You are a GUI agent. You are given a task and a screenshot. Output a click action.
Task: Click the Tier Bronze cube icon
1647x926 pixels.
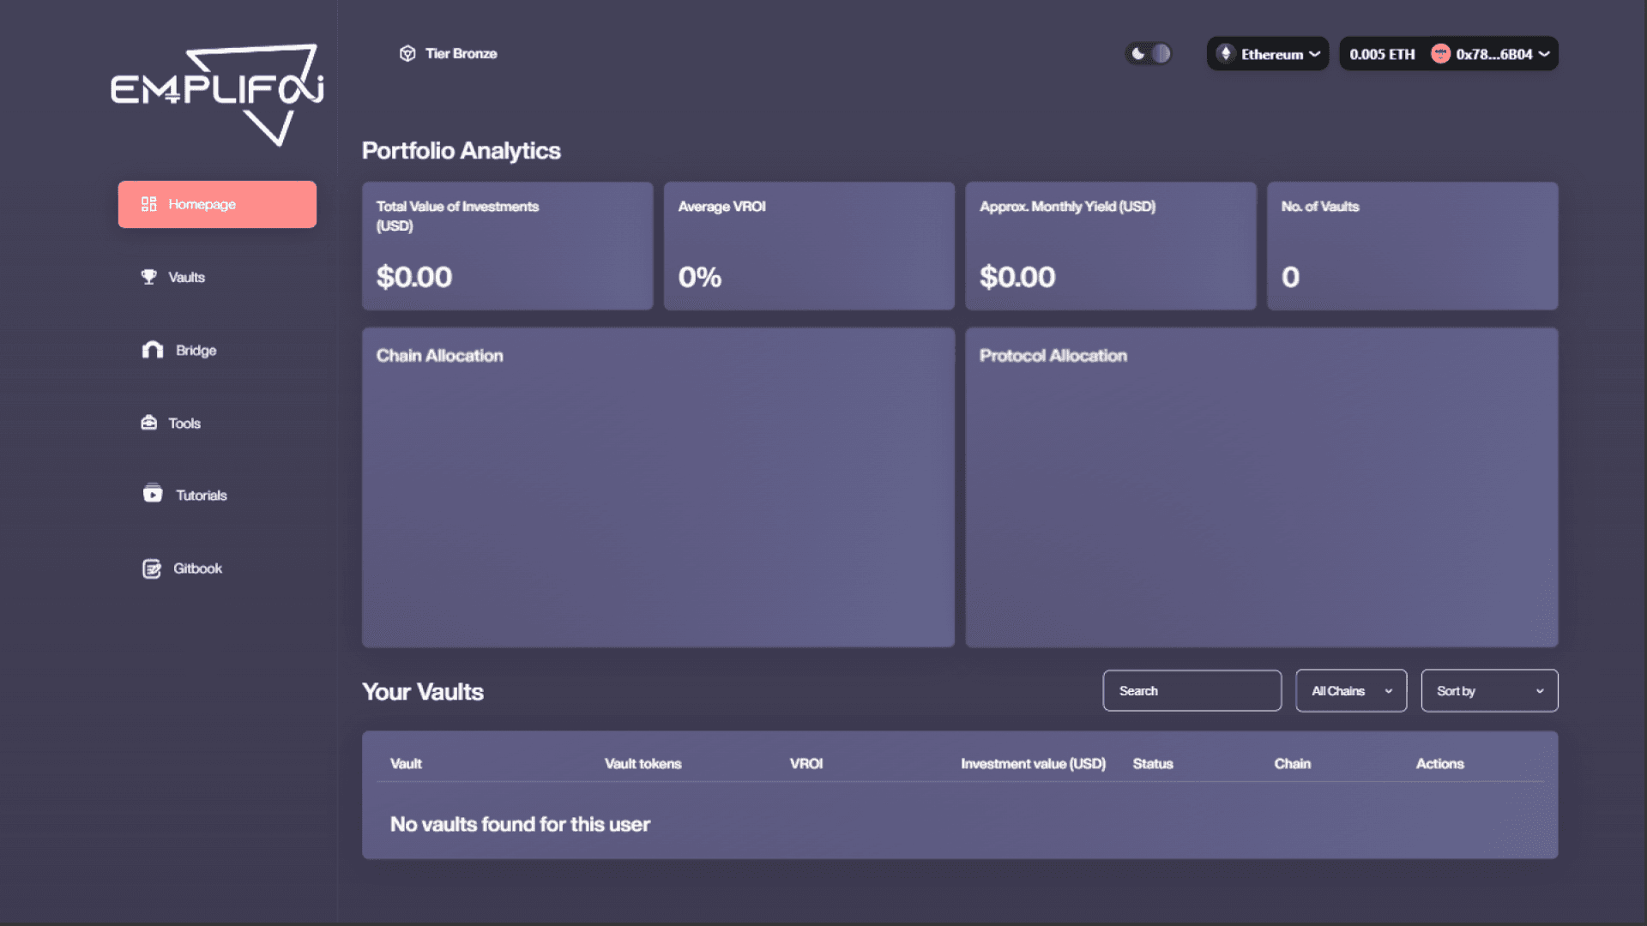pos(407,53)
